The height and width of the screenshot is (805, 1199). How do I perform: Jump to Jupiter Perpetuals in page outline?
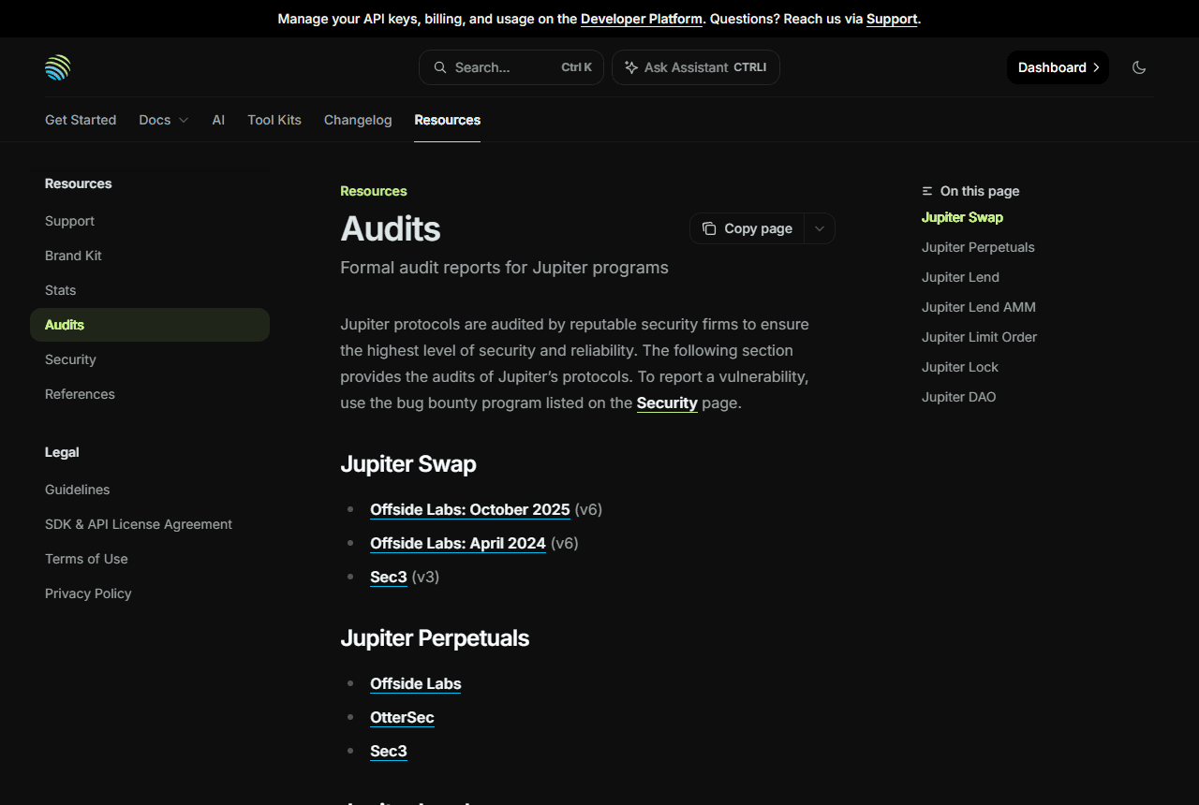(978, 247)
